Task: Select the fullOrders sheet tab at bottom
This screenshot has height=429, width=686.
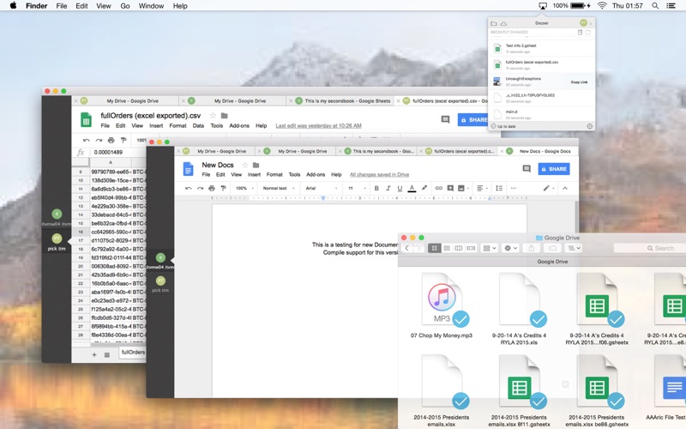Action: (133, 353)
